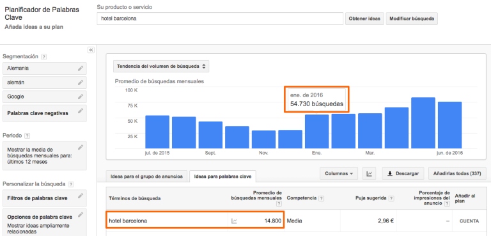Click hotel barcelona keyword in table
This screenshot has height=236, width=491.
click(128, 221)
